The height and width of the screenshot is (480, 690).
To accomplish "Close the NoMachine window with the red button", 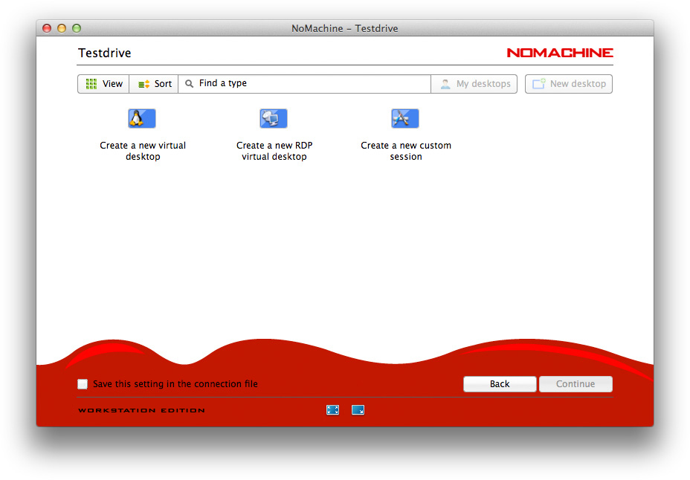I will pos(47,28).
